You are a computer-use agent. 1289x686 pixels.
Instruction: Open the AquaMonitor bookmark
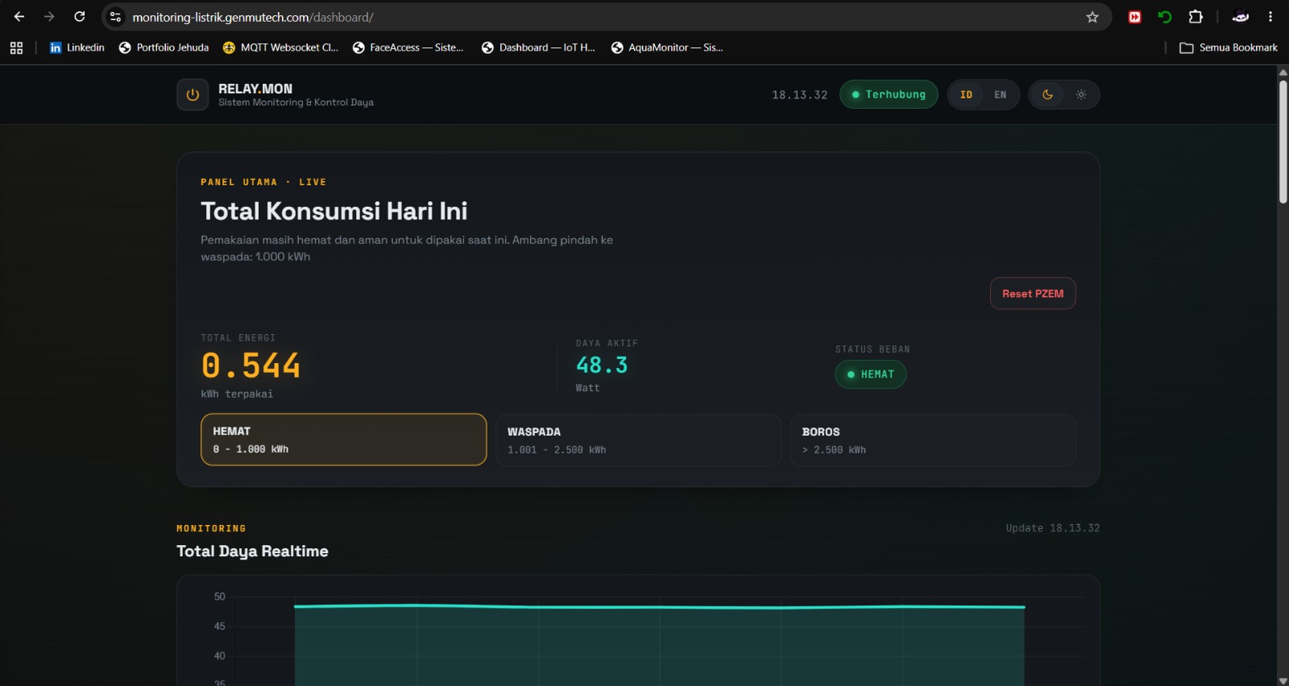click(667, 48)
